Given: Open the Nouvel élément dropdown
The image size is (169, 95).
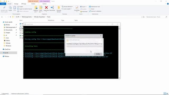Looking at the screenshot, I should [x=67, y=7].
